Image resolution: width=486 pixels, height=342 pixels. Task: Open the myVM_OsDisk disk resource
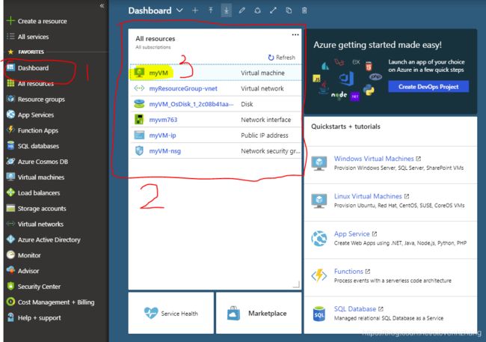(x=191, y=104)
